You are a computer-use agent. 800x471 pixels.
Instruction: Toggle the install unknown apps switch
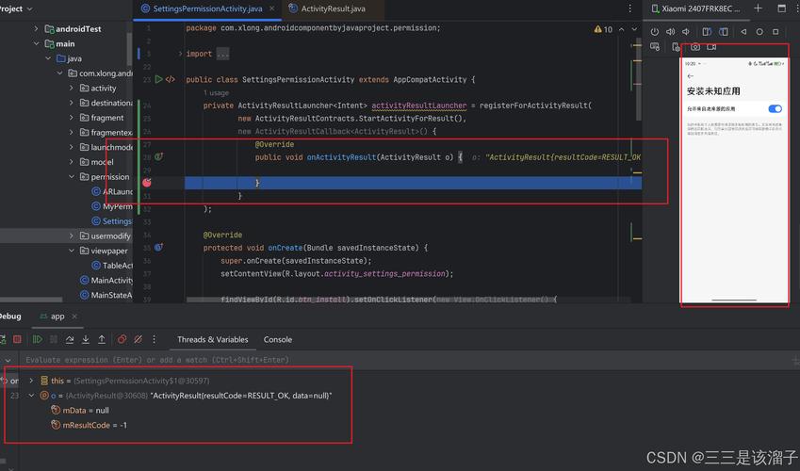pos(775,109)
